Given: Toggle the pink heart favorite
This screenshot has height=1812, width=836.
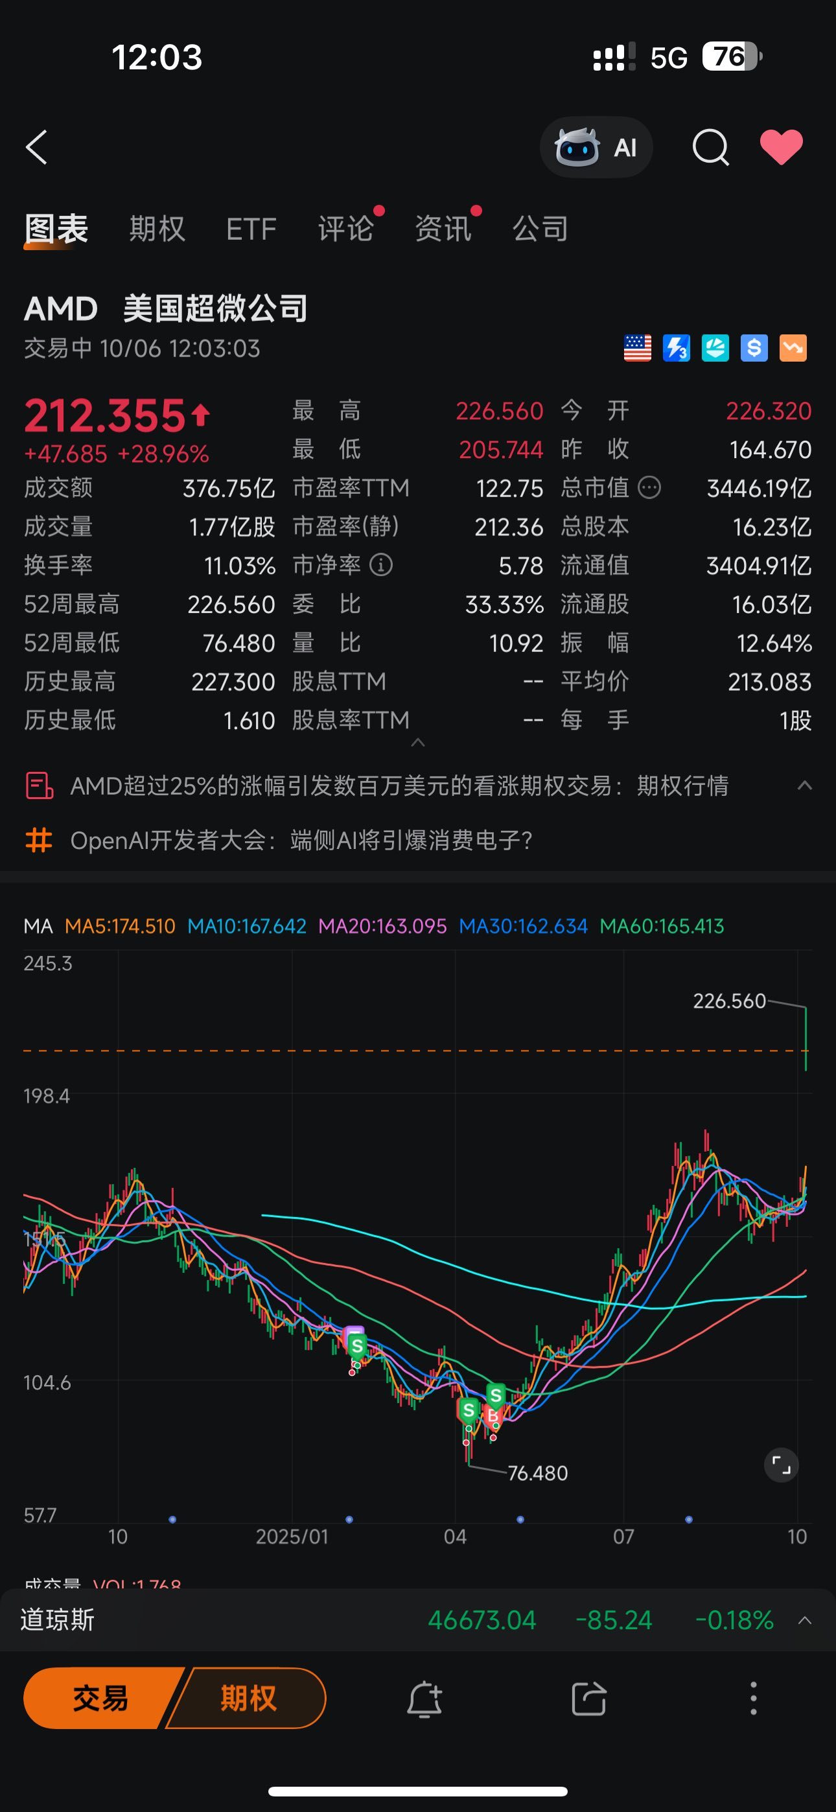Looking at the screenshot, I should click(781, 148).
